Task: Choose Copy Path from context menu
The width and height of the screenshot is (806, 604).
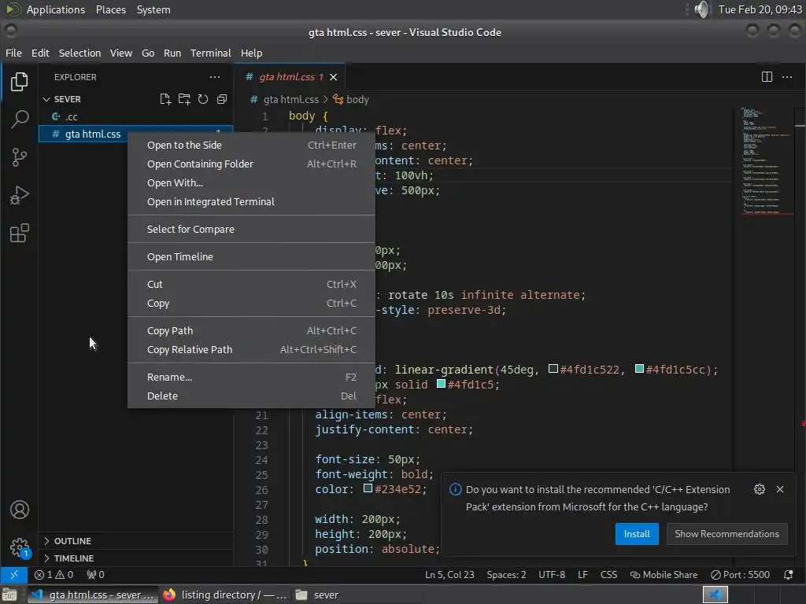Action: 251,331
